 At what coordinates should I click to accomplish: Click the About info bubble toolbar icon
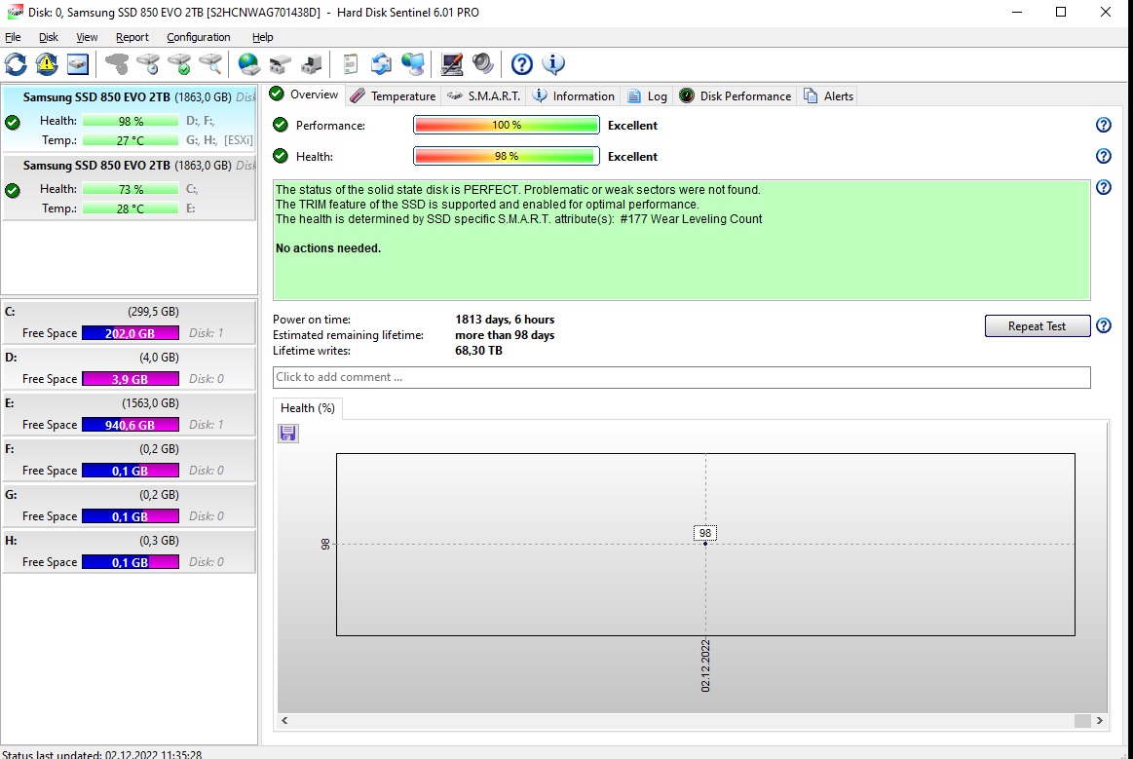click(x=553, y=64)
